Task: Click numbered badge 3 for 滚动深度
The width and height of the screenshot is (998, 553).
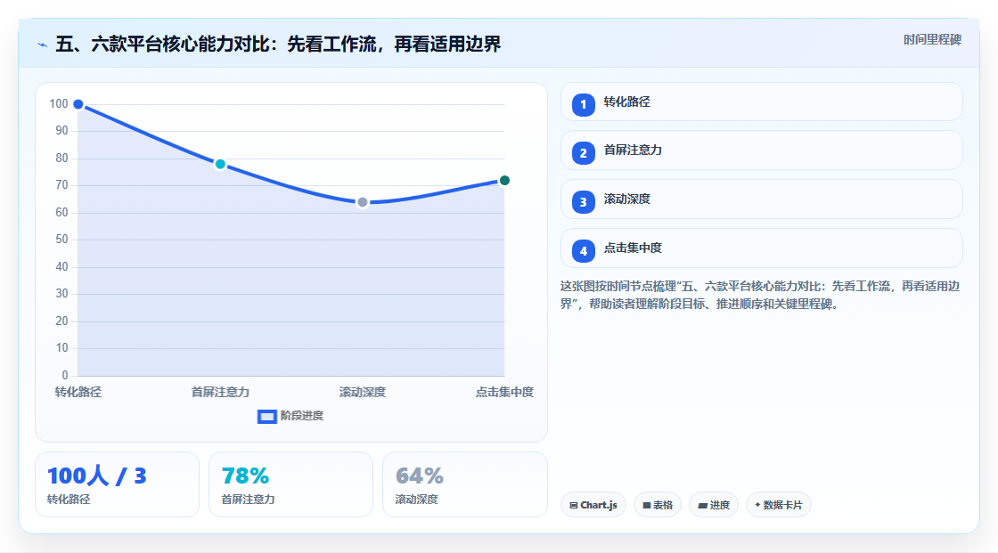Action: coord(583,202)
